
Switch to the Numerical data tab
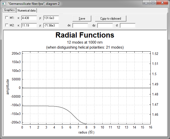[x=27, y=11]
